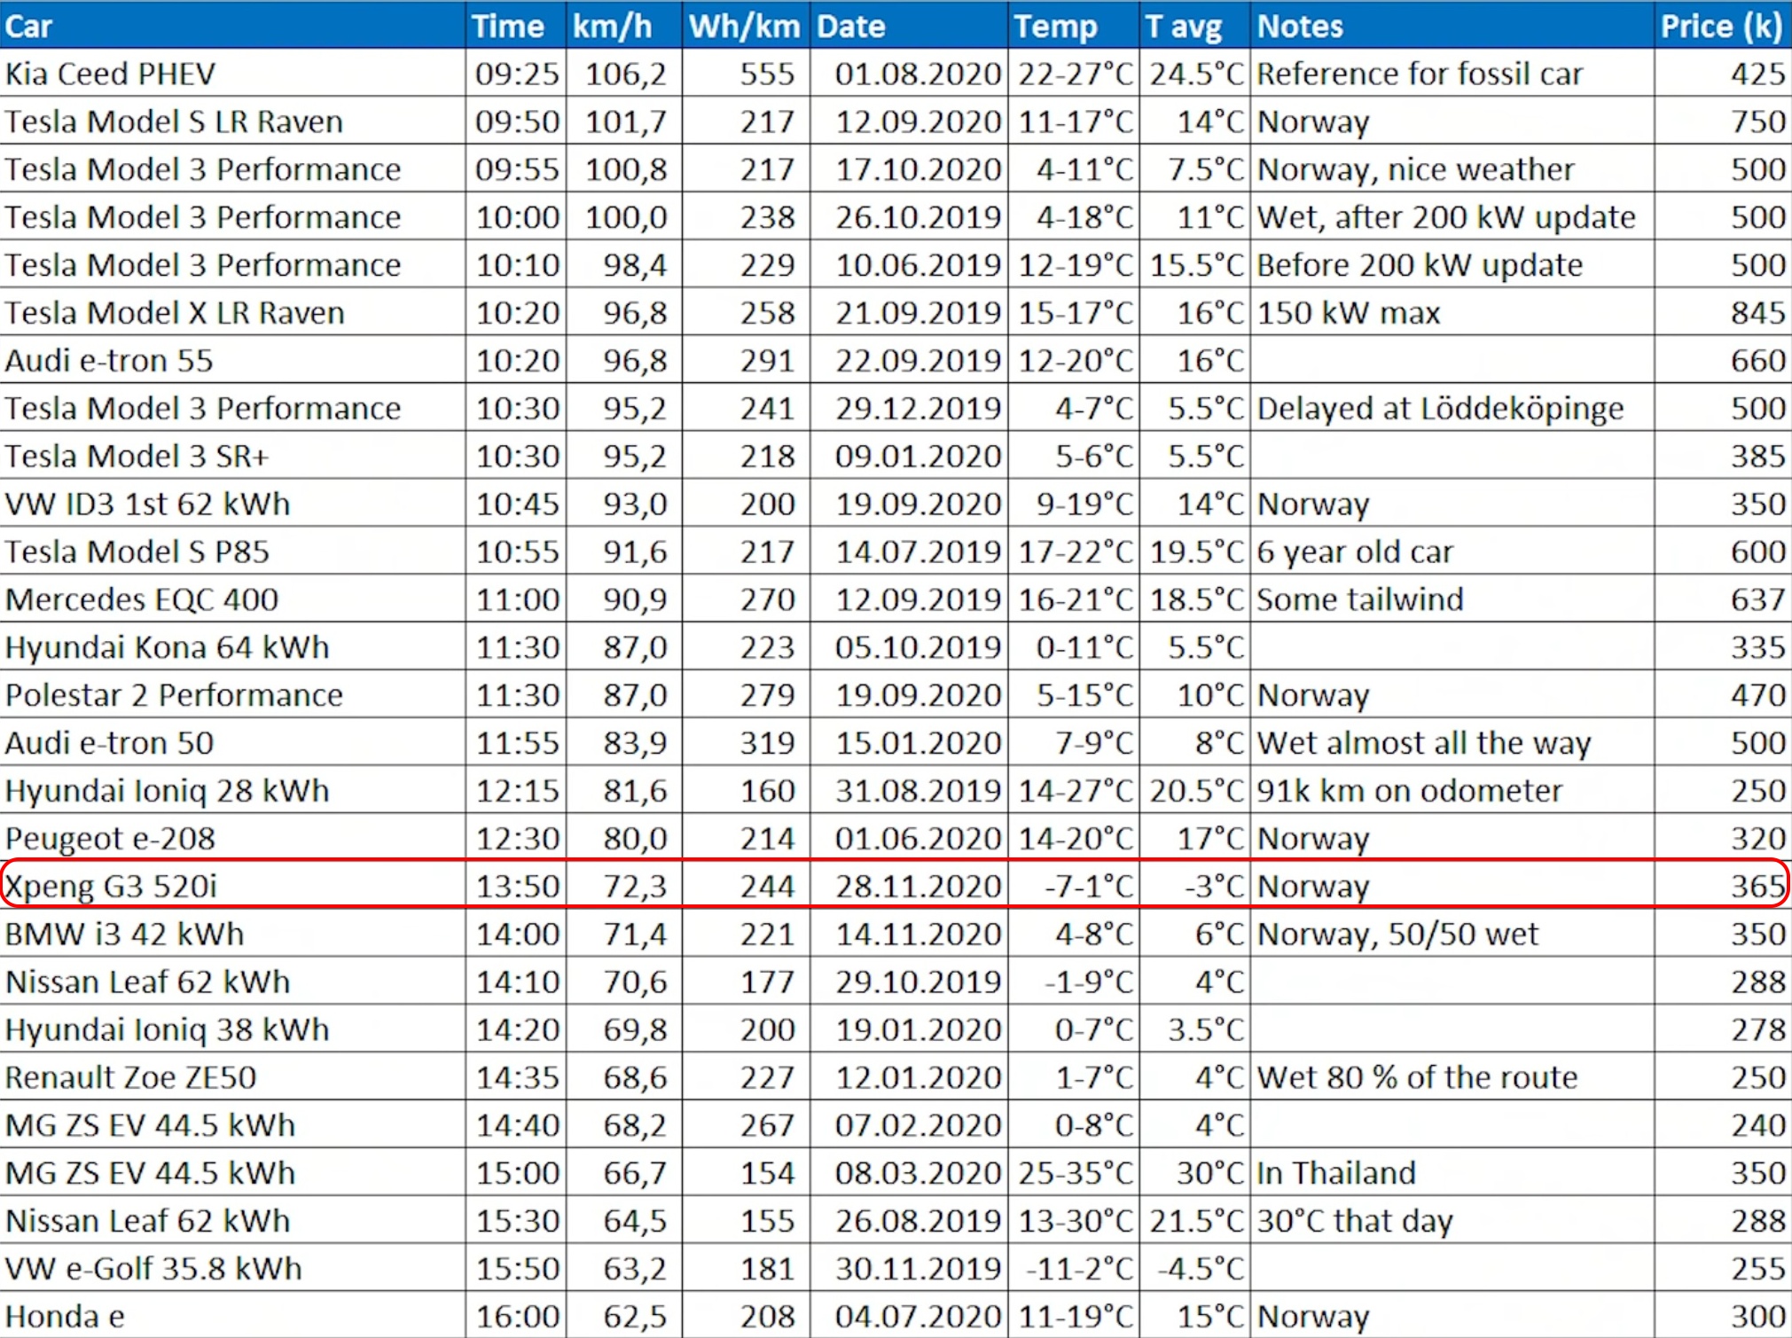Viewport: 1792px width, 1338px height.
Task: Select the Polestar 2 Performance cell
Action: [x=232, y=695]
